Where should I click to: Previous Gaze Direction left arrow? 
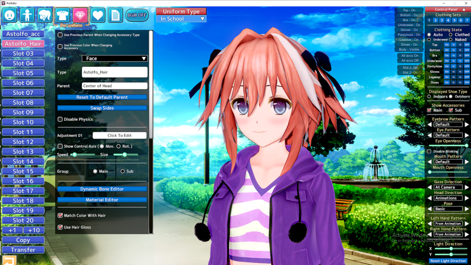430,187
